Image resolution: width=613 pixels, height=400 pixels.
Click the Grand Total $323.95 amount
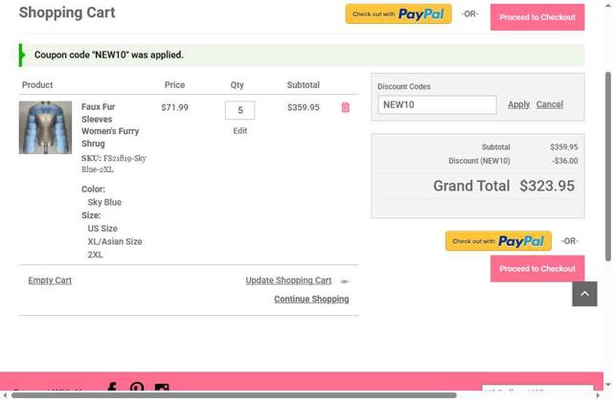(547, 186)
